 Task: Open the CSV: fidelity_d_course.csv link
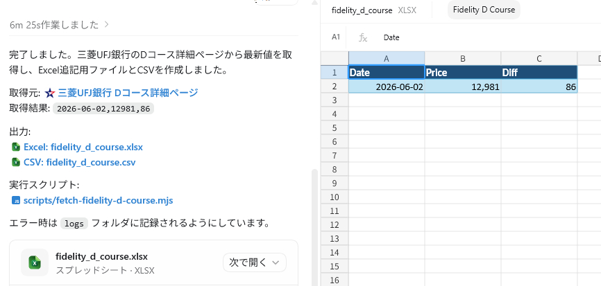coord(79,162)
